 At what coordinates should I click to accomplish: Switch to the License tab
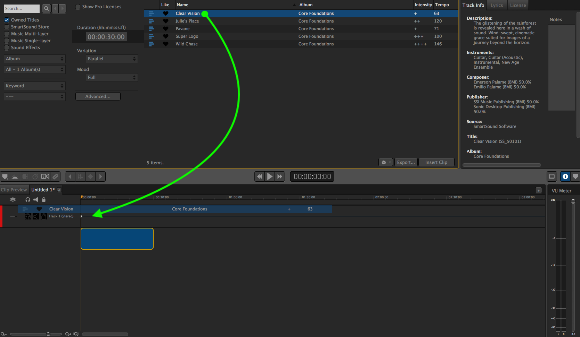(518, 5)
